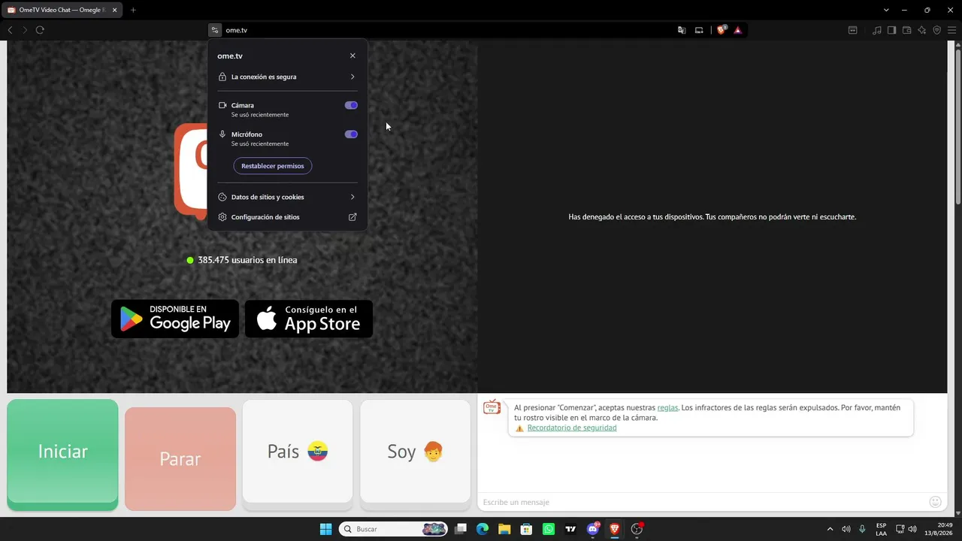Open Brave Rewards triangle icon
The image size is (962, 541).
click(x=738, y=30)
